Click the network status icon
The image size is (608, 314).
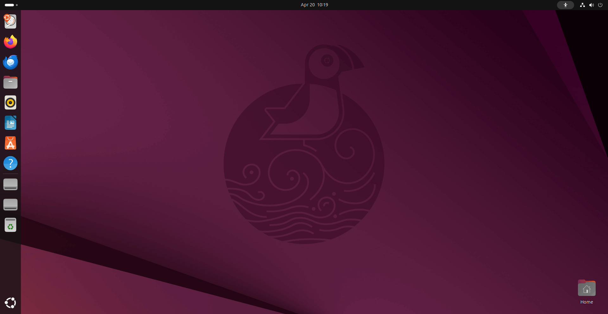[x=582, y=5]
